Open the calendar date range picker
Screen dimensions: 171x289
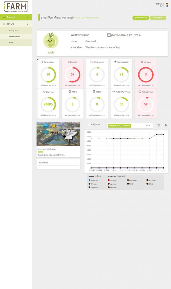[109, 35]
